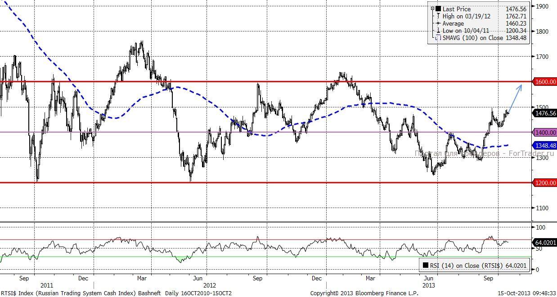The width and height of the screenshot is (557, 297).
Task: Click the SMAVG dashed-line legend icon
Action: [438, 38]
